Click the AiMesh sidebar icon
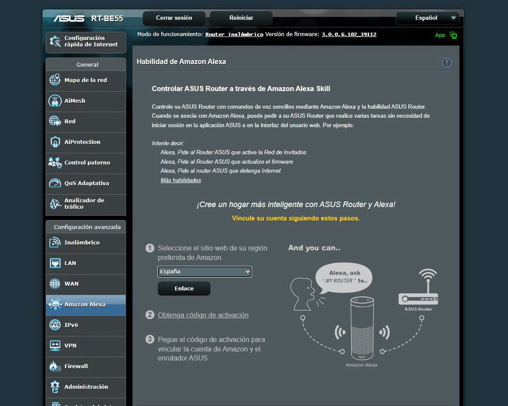508x406 pixels. pyautogui.click(x=55, y=101)
